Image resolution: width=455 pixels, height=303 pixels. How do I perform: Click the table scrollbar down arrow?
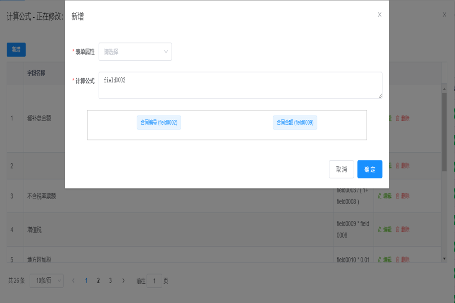(444, 258)
